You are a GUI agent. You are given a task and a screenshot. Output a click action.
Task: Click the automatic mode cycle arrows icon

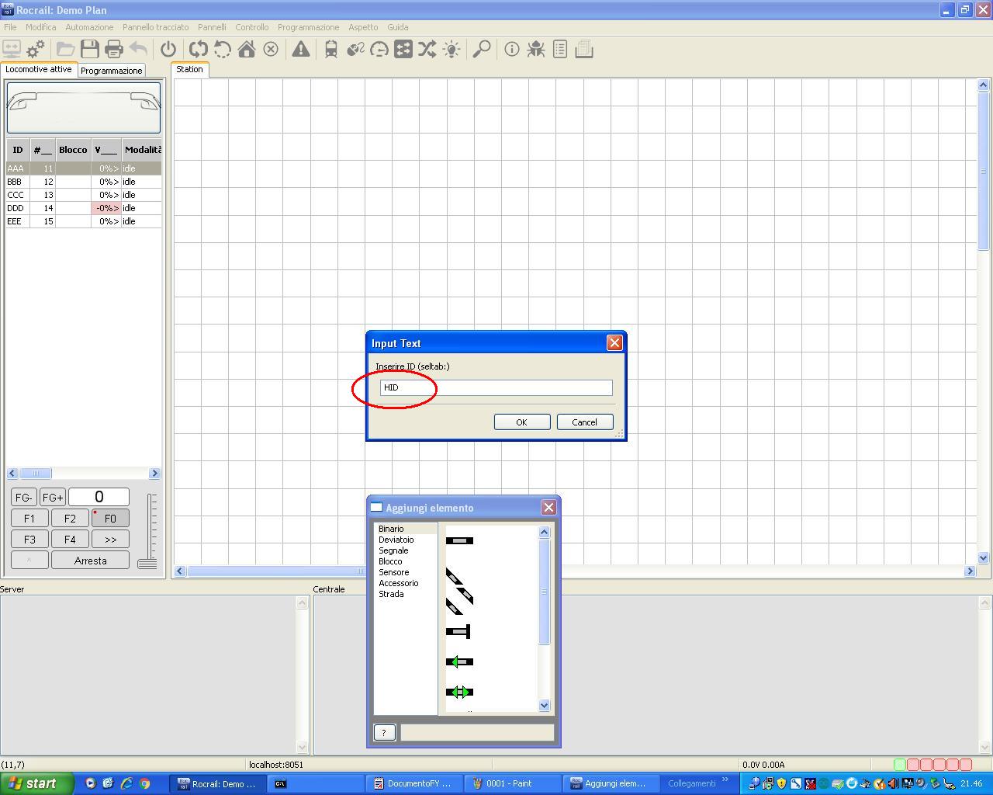198,50
